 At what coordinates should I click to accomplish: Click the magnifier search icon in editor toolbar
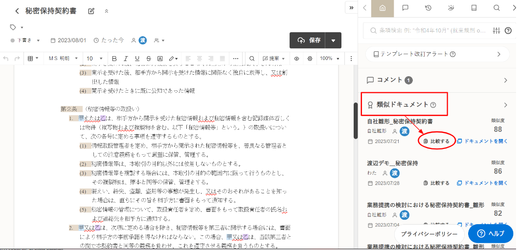(252, 59)
